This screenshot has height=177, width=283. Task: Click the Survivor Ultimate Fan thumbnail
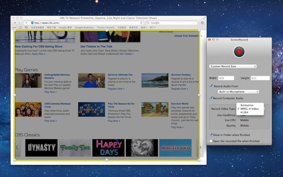pyautogui.click(x=92, y=80)
